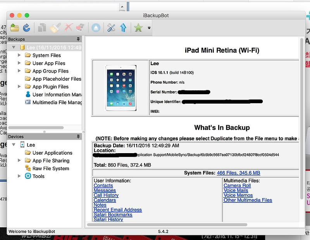Image resolution: width=310 pixels, height=240 pixels.
Task: Click the App Group Files folder icon
Action: click(28, 71)
